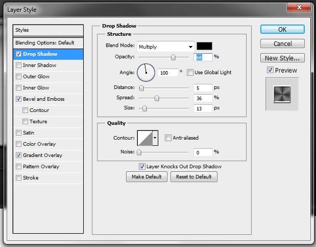Close the Layer Style dialog

pyautogui.click(x=299, y=8)
